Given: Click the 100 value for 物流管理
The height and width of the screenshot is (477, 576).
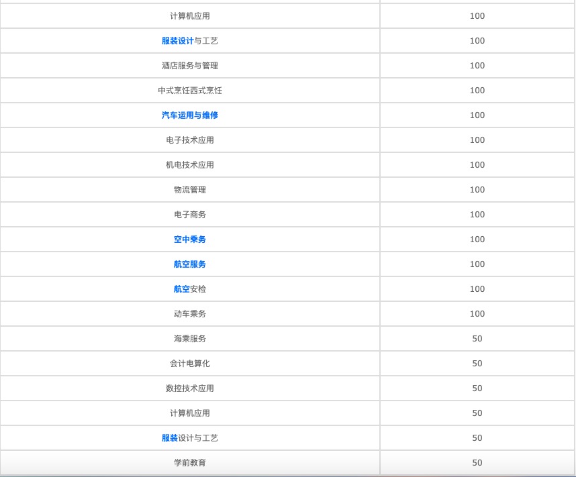Looking at the screenshot, I should coord(477,189).
